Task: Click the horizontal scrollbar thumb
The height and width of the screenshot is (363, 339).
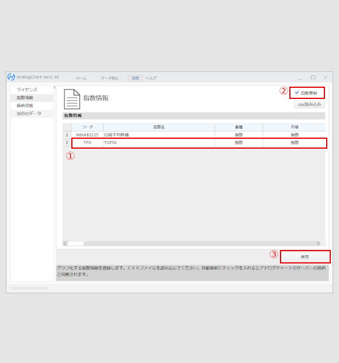Action: [76, 244]
